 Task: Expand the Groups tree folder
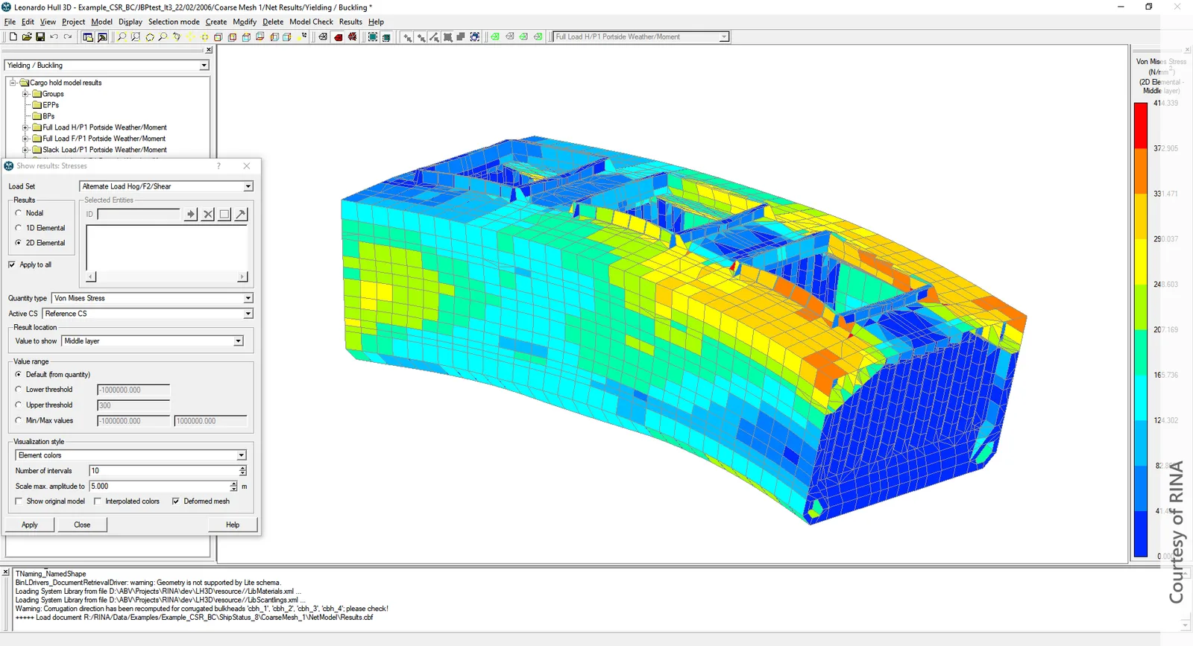click(25, 94)
